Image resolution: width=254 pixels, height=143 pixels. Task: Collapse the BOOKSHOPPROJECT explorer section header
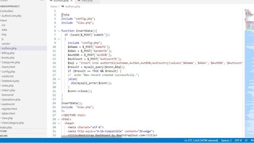pyautogui.click(x=10, y=6)
